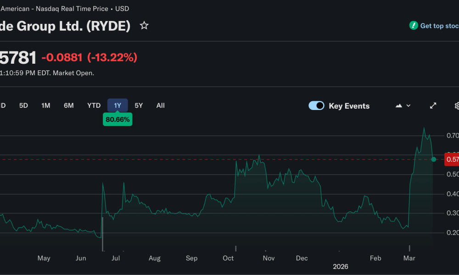Screen dimensions: 459x275
Task: Switch chart to YTD range
Action: pos(94,105)
